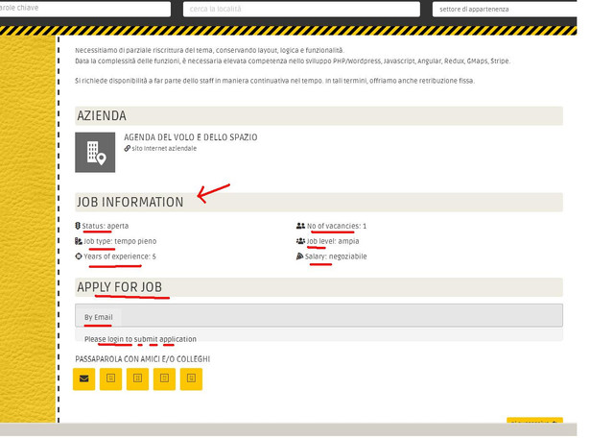
Task: Click the Job level group icon
Action: (300, 241)
